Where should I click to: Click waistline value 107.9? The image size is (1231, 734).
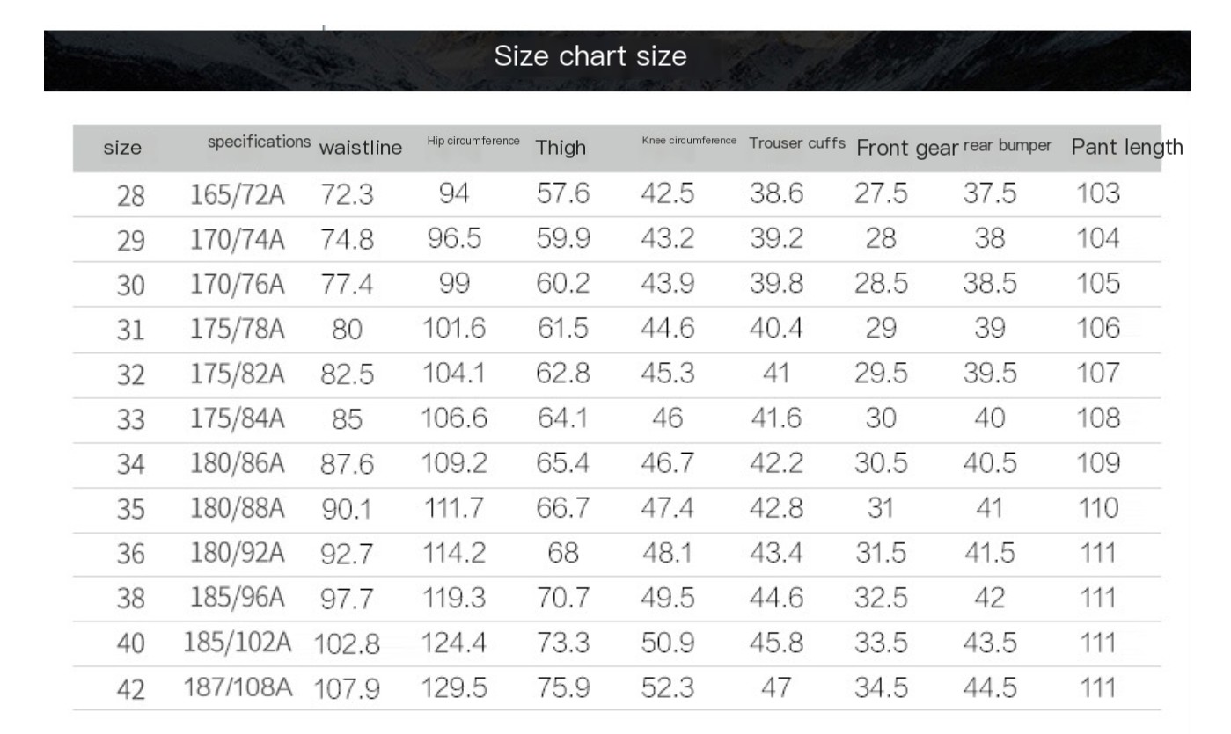(x=348, y=688)
